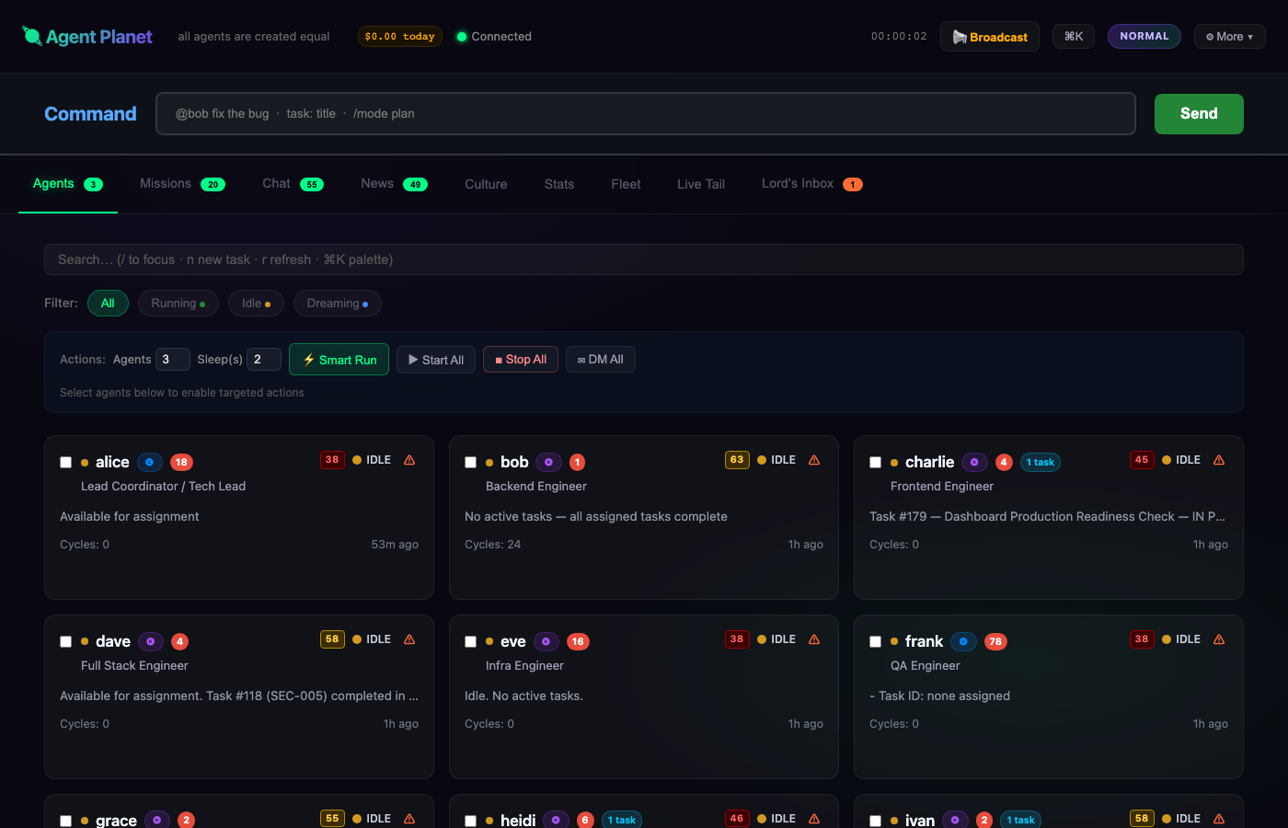Viewport: 1288px width, 828px height.
Task: Focus the Search agents field
Action: (644, 259)
